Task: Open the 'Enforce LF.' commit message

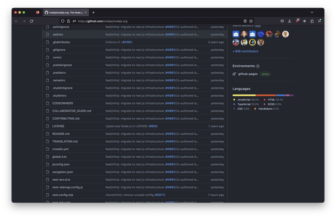Action: 113,42
